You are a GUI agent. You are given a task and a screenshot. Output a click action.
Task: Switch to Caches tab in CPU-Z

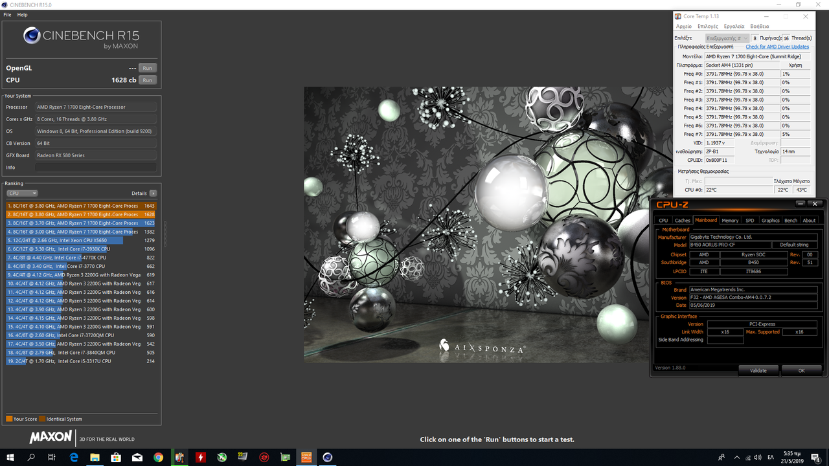pos(683,220)
